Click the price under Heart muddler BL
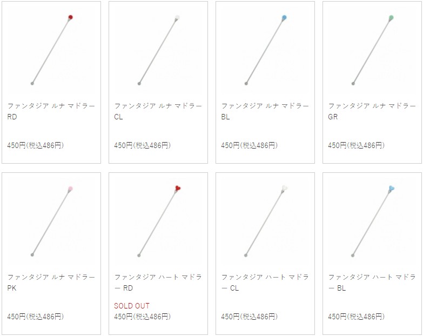Image resolution: width=423 pixels, height=336 pixels. (x=356, y=317)
